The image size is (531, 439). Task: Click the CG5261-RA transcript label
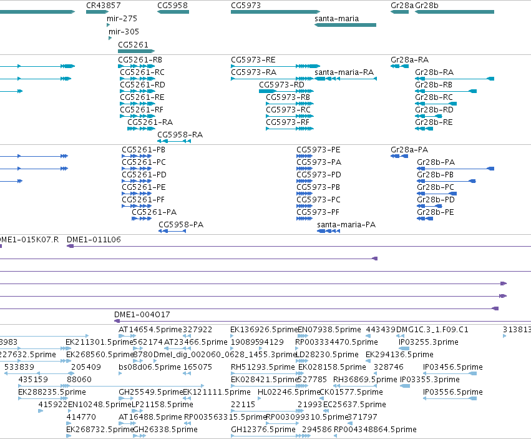pos(150,122)
